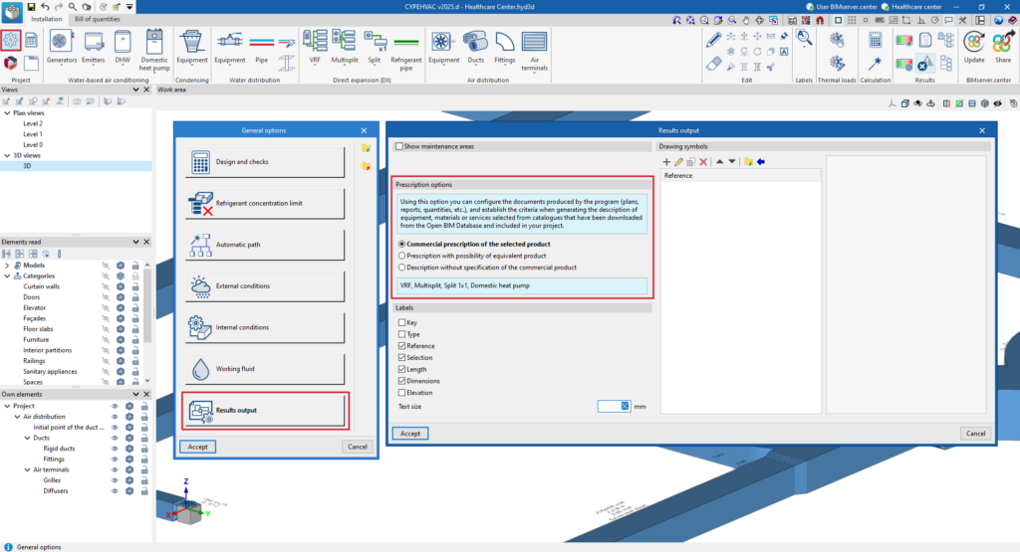Viewport: 1020px width, 552px height.
Task: Choose the Fittings tool
Action: [x=505, y=47]
